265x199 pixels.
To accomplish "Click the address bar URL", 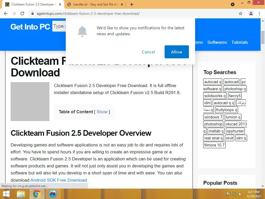I will 88,13.
